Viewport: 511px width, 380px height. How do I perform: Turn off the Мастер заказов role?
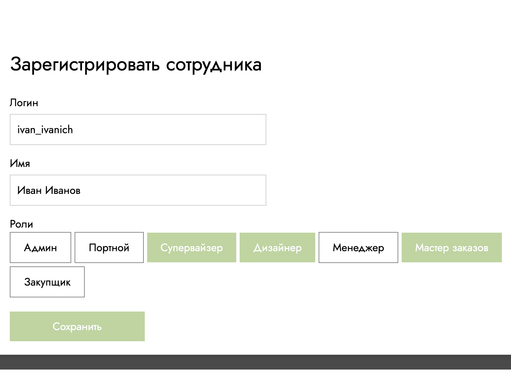click(x=452, y=247)
